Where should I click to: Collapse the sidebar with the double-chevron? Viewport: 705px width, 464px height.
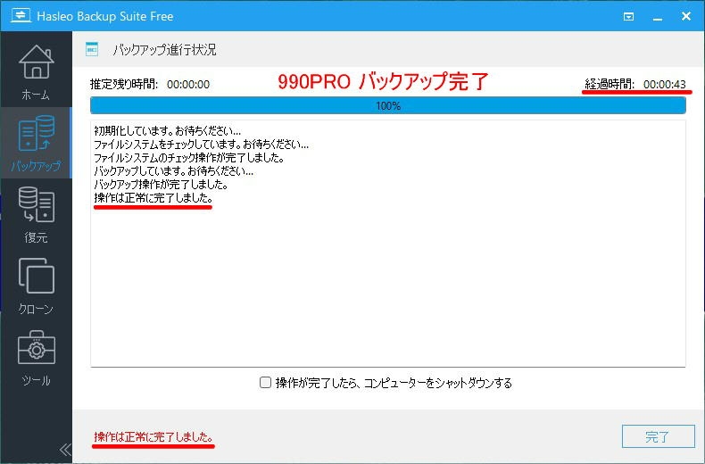pyautogui.click(x=65, y=449)
